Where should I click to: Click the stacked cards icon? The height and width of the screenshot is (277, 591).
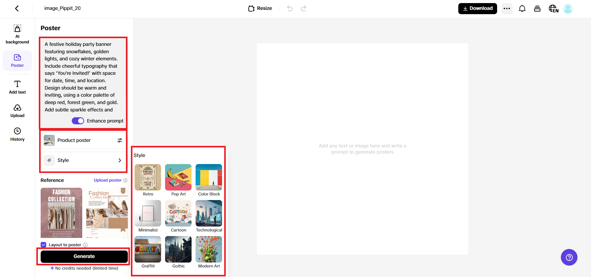tap(537, 8)
